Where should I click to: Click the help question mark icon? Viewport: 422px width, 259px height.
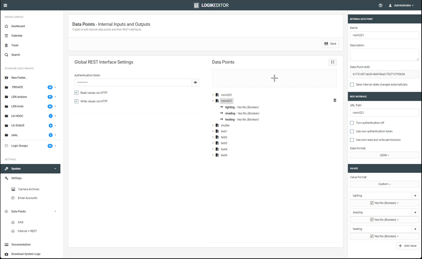coord(380,5)
